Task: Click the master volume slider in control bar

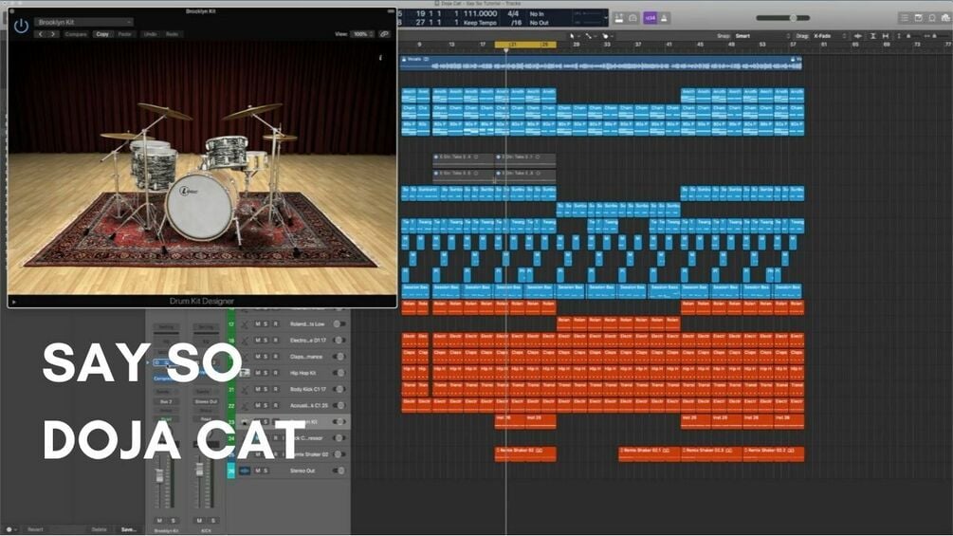Action: tap(783, 18)
